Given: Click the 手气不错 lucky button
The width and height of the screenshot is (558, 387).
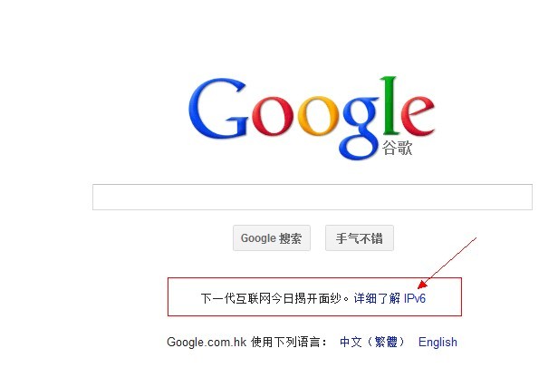Looking at the screenshot, I should (360, 237).
